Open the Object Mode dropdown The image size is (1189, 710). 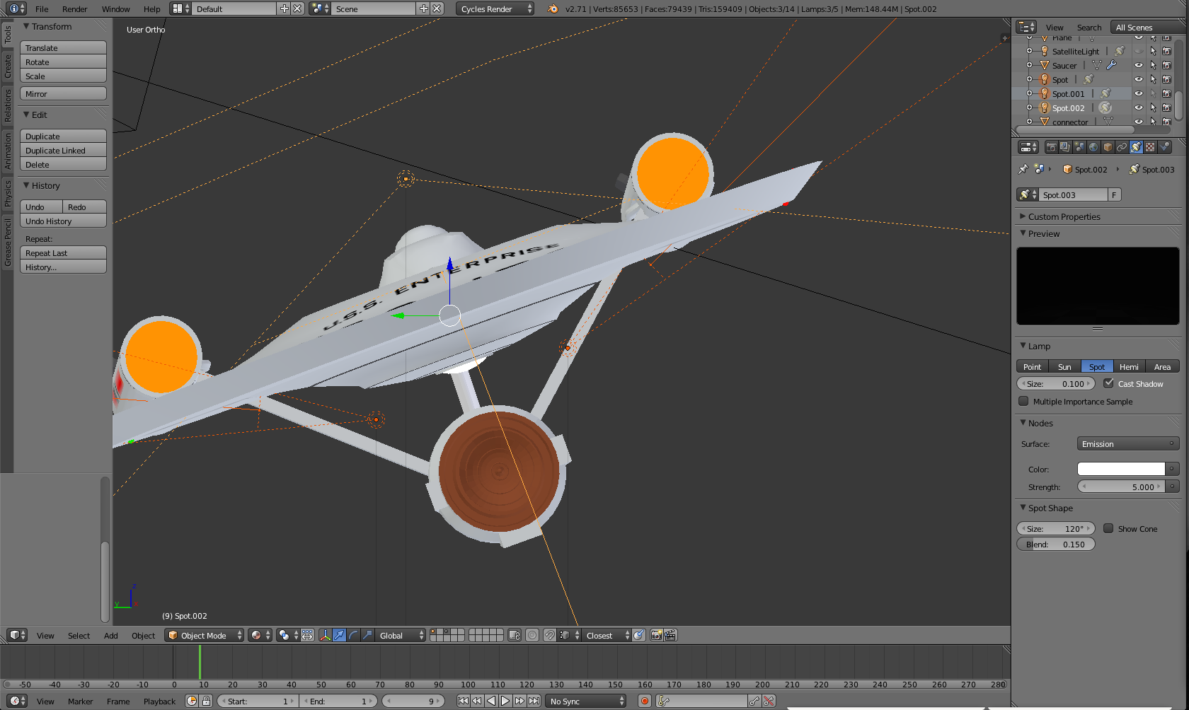point(205,635)
